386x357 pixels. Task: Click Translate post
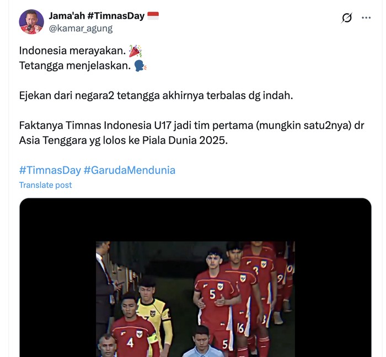tap(46, 185)
